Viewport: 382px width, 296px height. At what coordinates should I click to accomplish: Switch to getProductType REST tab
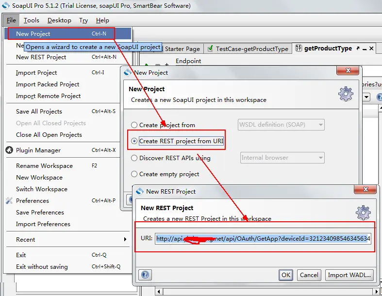coord(328,49)
